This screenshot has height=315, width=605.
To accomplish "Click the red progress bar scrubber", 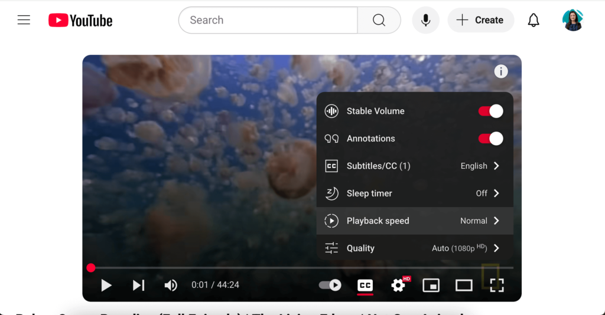I will click(90, 268).
